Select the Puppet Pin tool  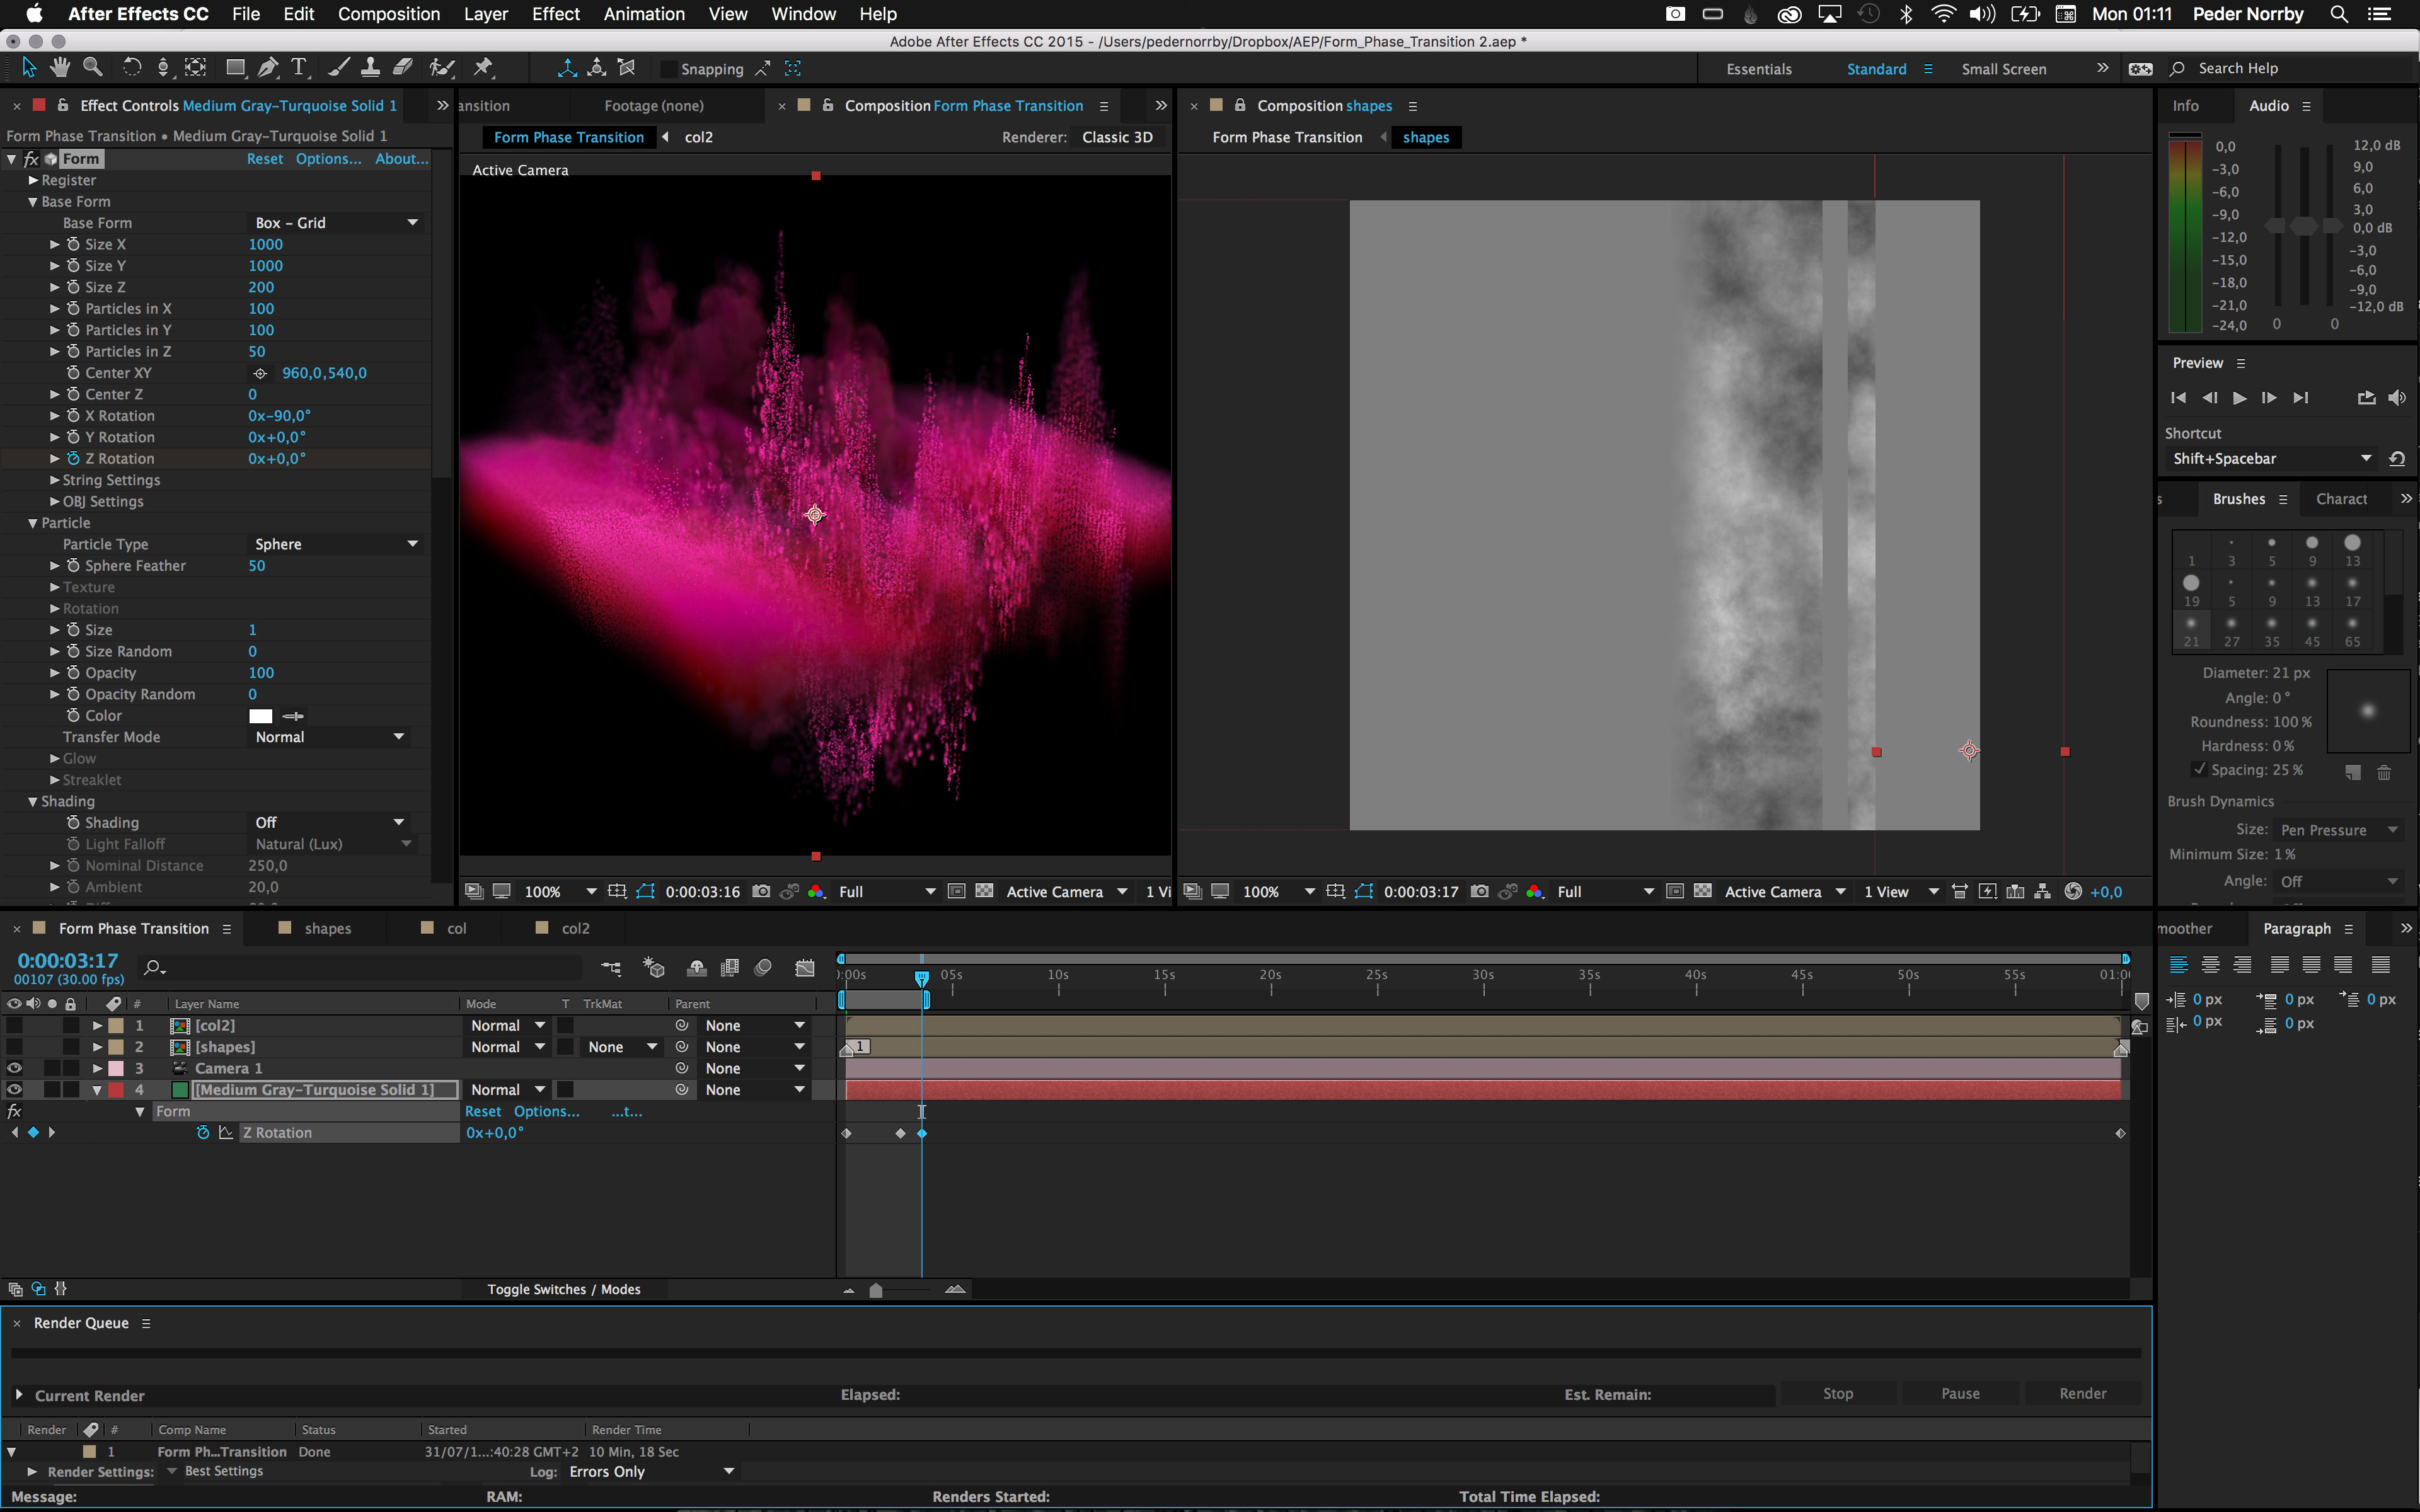point(483,67)
